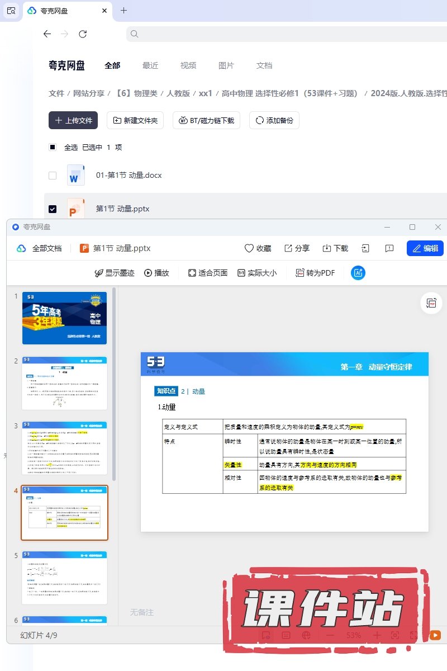Check the box for 01-第1节 动量.docx

click(x=53, y=175)
